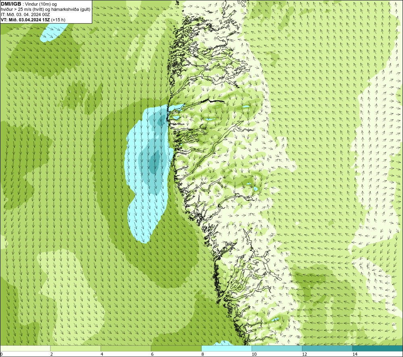The image size is (403, 357).
Task: Click the 2–4 m/s light green legend swatch
Action: click(x=76, y=348)
